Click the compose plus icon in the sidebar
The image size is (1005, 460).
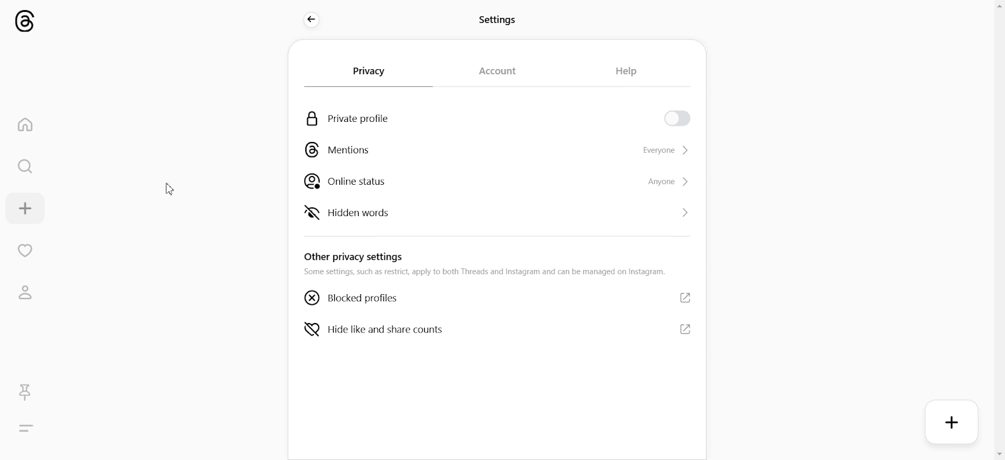24,208
